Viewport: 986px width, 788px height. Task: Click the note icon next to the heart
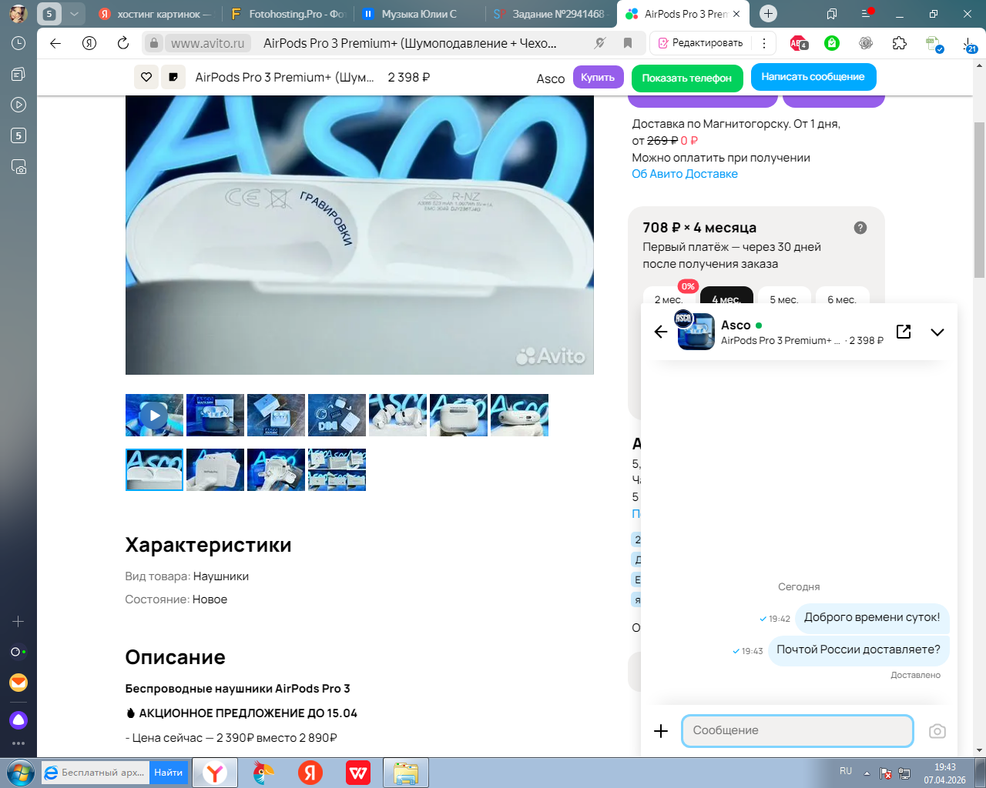point(173,77)
